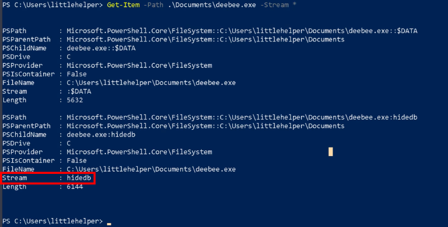Click the PSPath value ending in ::$DATA
Screen dimensions: 448x227
[x=242, y=31]
